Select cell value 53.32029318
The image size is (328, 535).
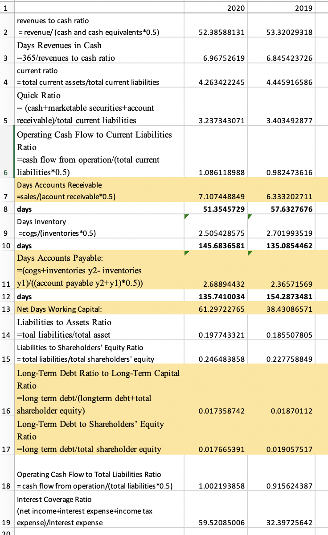tap(281, 25)
